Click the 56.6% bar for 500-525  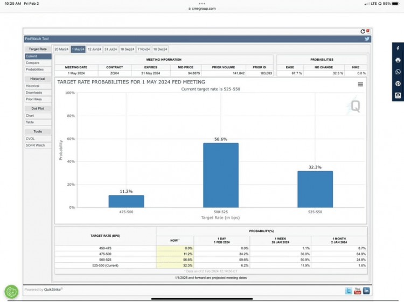coord(220,174)
